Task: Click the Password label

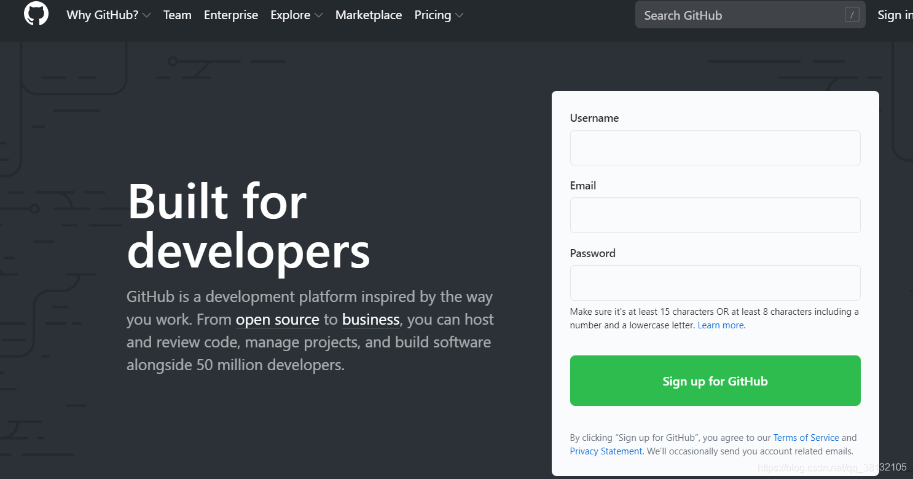Action: 592,253
